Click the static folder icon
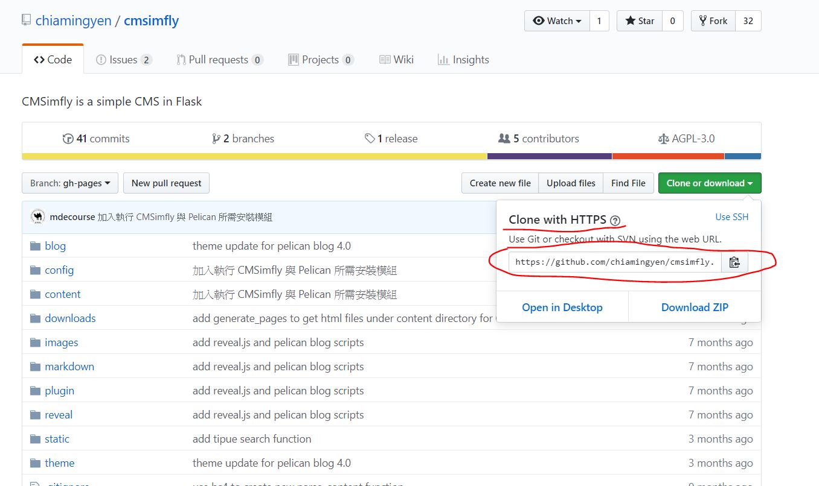819x486 pixels. (35, 439)
